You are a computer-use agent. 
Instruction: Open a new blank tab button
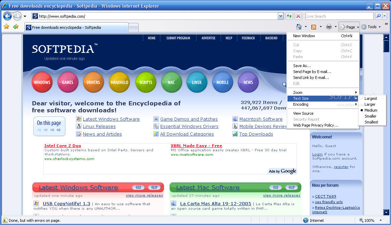pos(133,27)
